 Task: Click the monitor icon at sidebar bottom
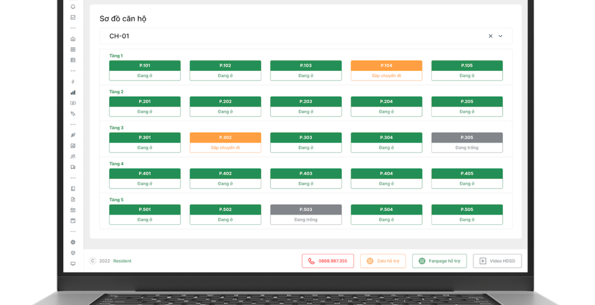73,264
